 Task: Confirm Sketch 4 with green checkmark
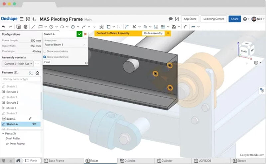[x=79, y=34]
